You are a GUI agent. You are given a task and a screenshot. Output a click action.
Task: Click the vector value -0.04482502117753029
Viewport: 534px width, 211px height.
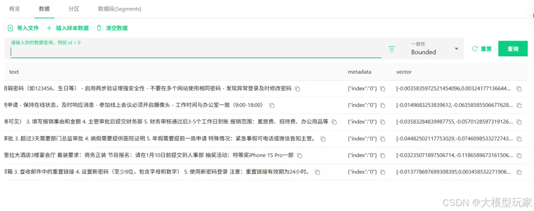click(453, 138)
